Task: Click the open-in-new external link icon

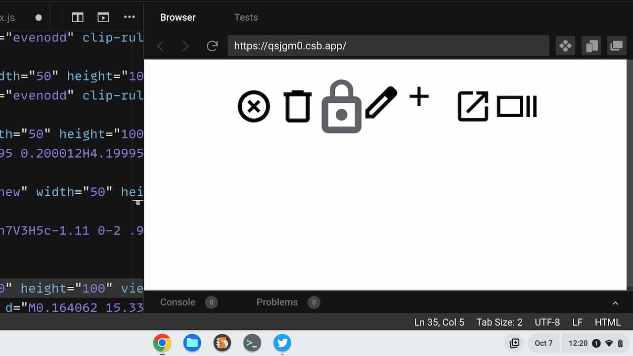Action: 473,106
